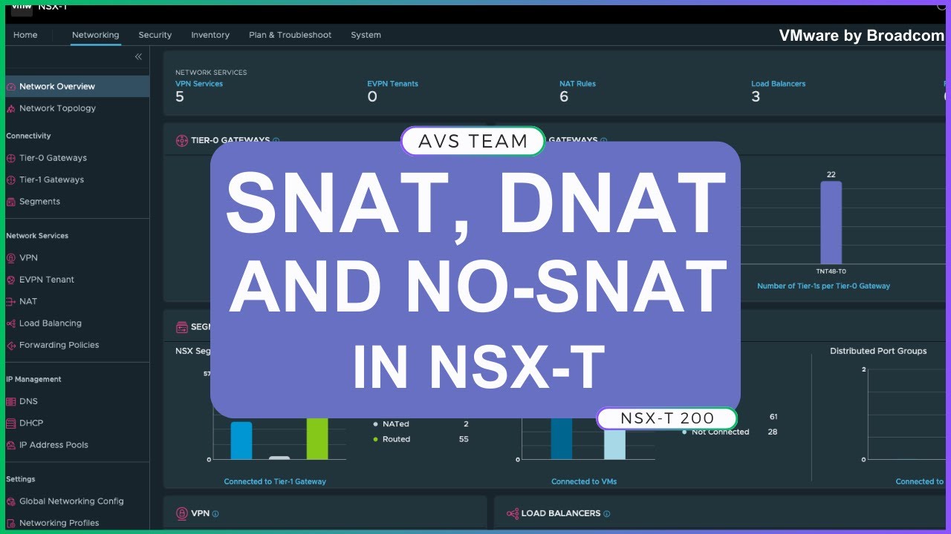Switch to the Security tab

pyautogui.click(x=155, y=35)
